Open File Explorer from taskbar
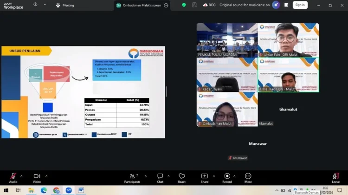 31,190
